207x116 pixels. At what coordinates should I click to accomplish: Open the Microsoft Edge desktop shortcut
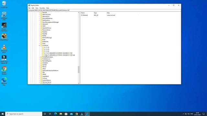(x=4, y=81)
